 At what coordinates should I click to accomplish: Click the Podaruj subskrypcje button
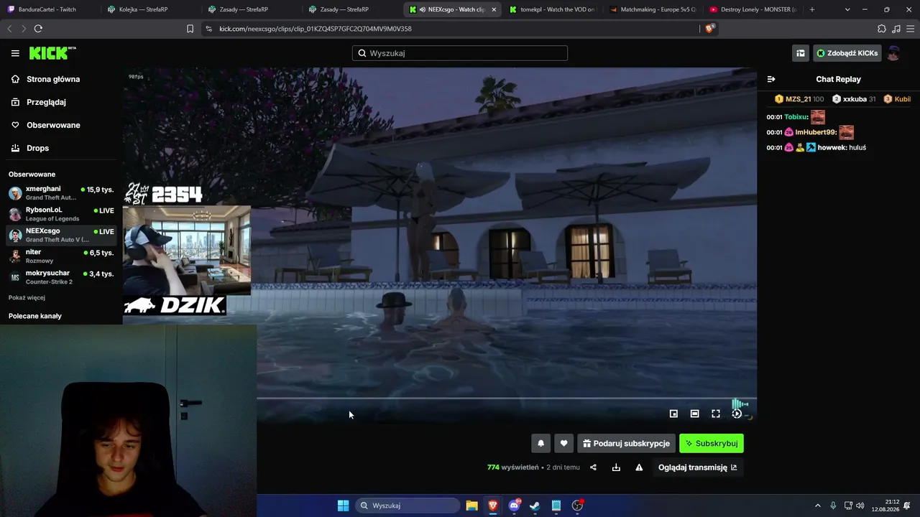(x=626, y=444)
